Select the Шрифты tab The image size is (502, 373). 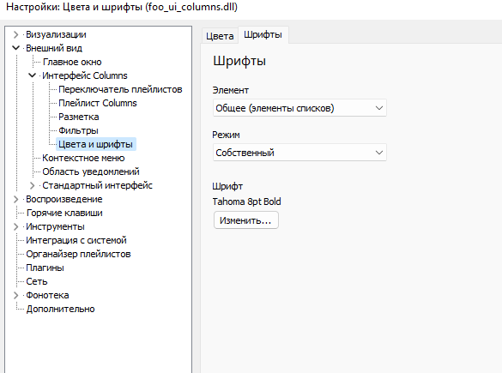pyautogui.click(x=263, y=34)
